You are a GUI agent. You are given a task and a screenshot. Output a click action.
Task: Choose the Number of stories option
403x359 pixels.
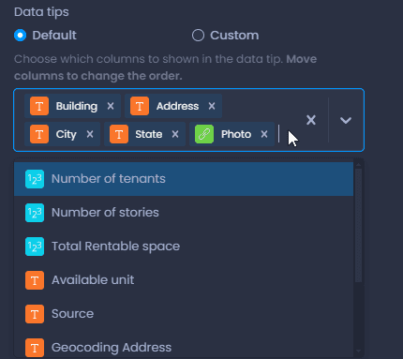pyautogui.click(x=184, y=213)
